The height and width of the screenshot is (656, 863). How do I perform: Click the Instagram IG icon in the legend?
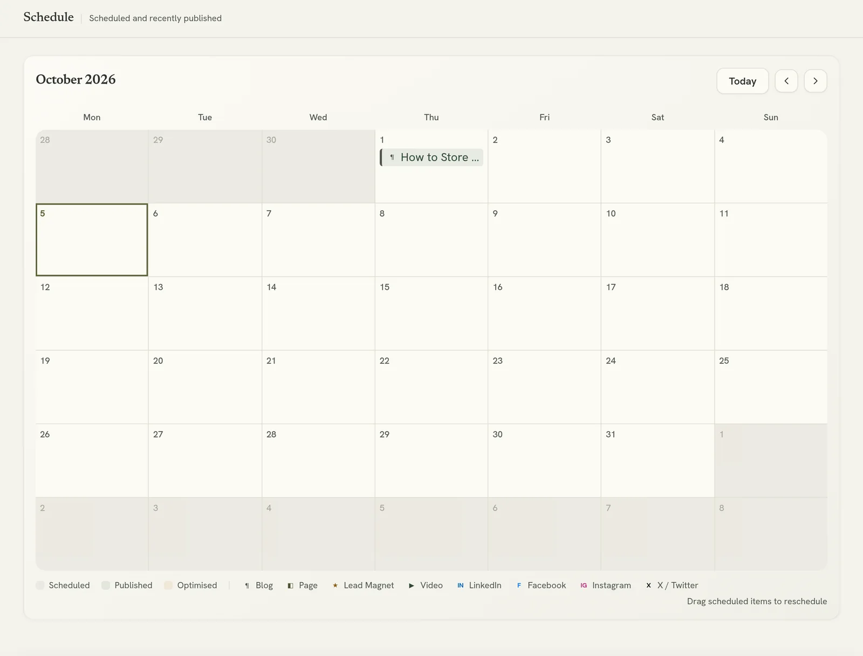[584, 585]
